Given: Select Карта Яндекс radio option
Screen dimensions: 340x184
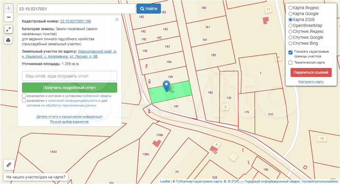Looking at the screenshot, I should [x=290, y=8].
